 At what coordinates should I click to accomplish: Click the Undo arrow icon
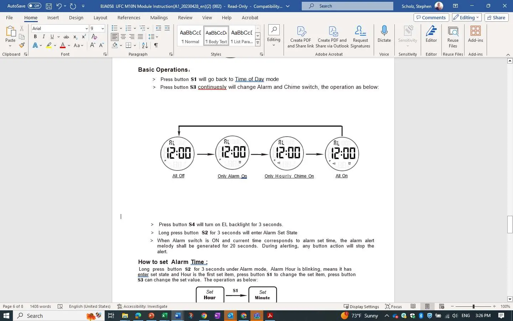coord(59,6)
